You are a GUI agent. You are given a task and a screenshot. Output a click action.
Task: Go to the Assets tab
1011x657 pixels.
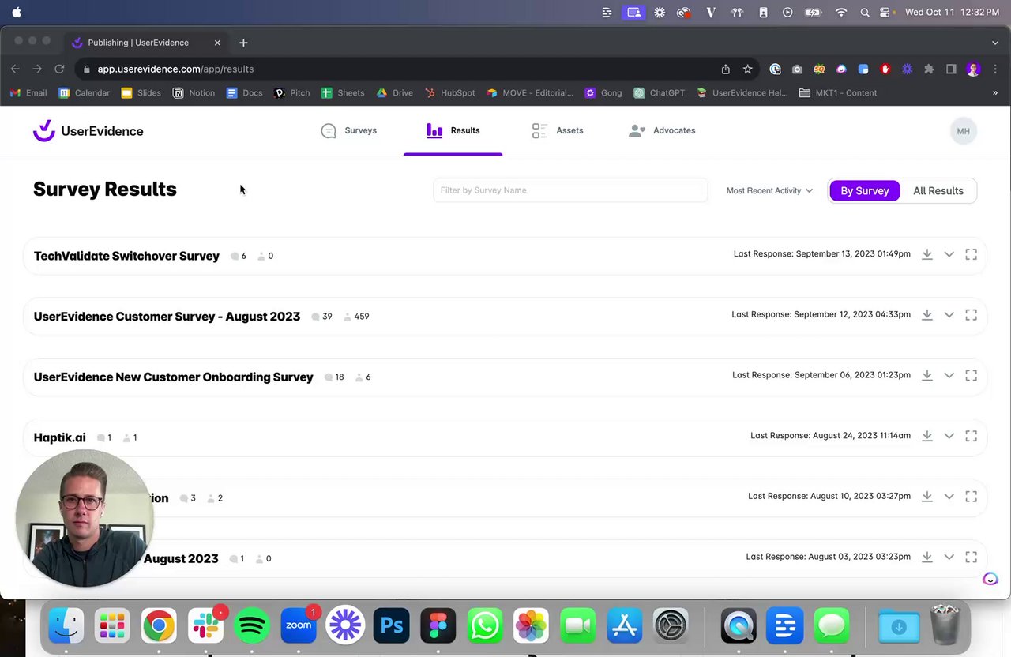[557, 130]
